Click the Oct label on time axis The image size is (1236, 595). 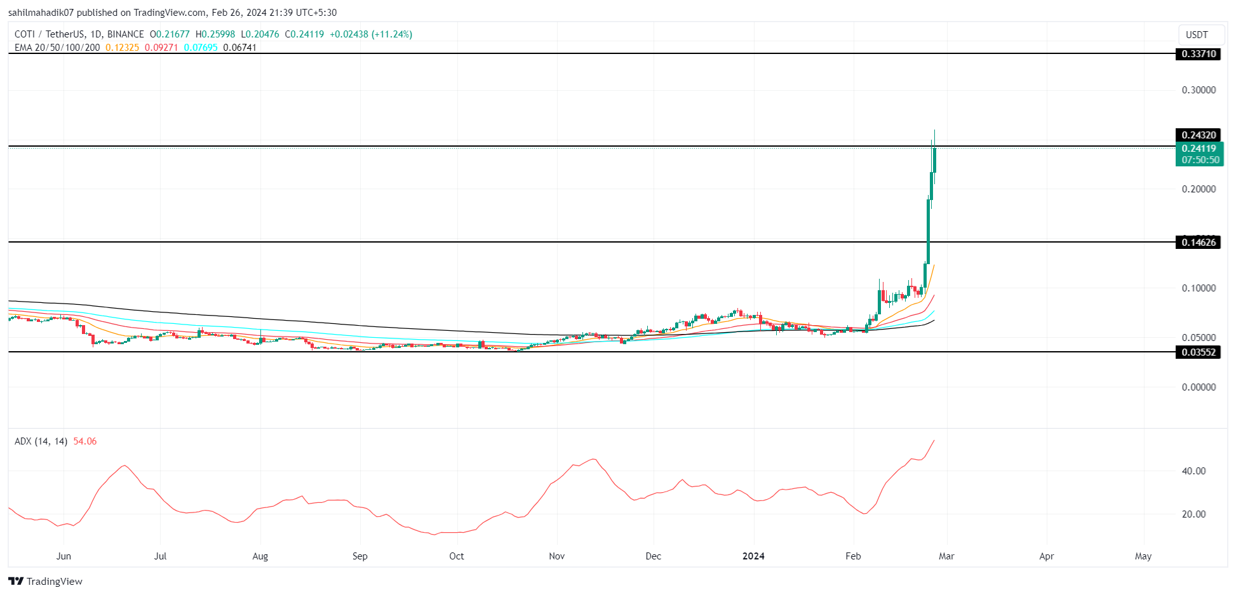click(457, 556)
